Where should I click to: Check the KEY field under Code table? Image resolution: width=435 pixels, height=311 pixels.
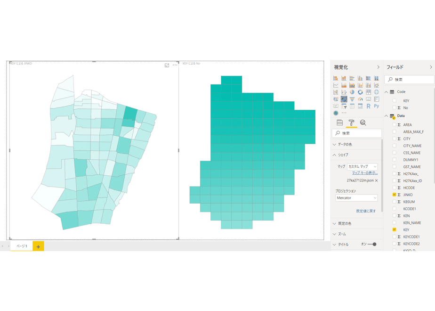tap(394, 100)
